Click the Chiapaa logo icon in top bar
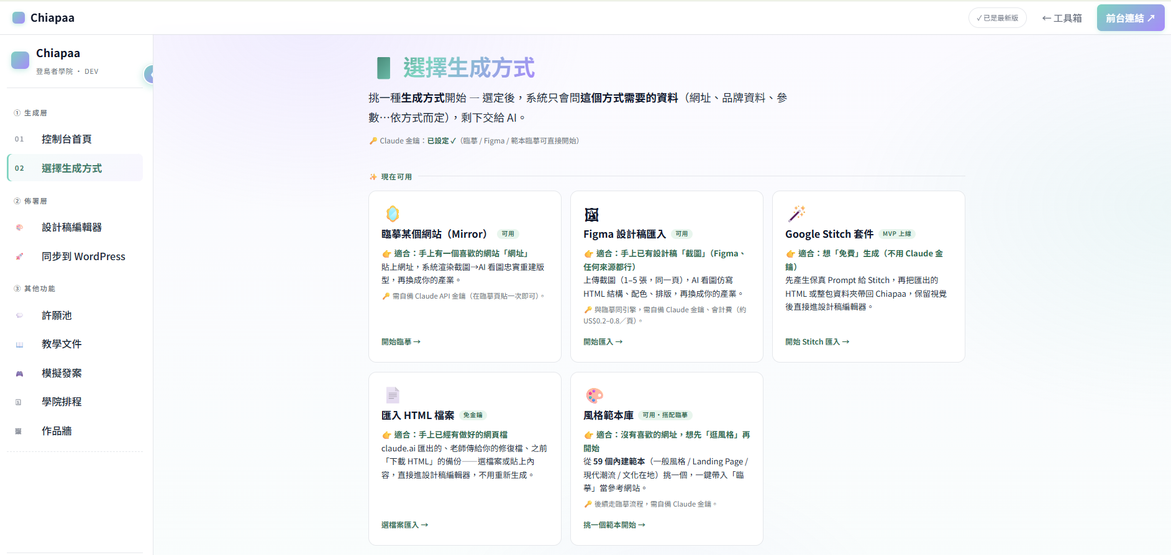 click(19, 17)
